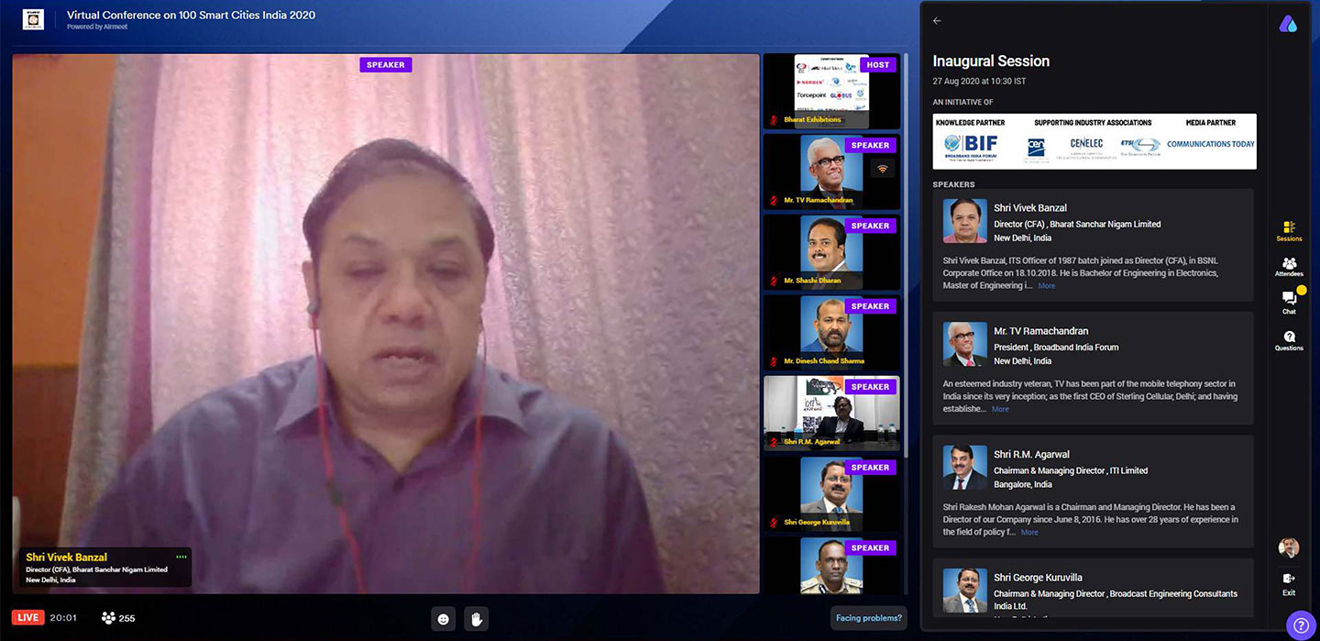This screenshot has height=641, width=1320.
Task: Click the conference logo in top bar
Action: 33,19
